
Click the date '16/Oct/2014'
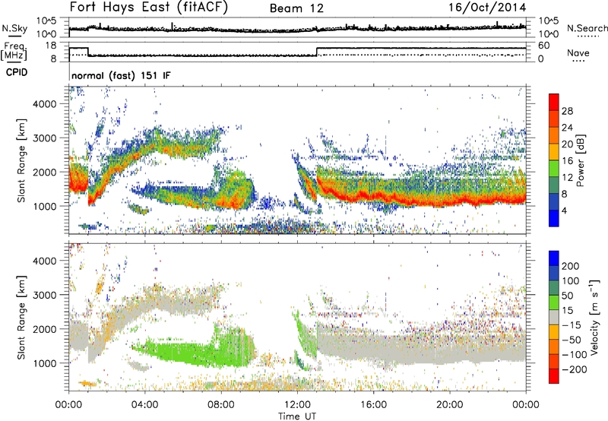(487, 8)
